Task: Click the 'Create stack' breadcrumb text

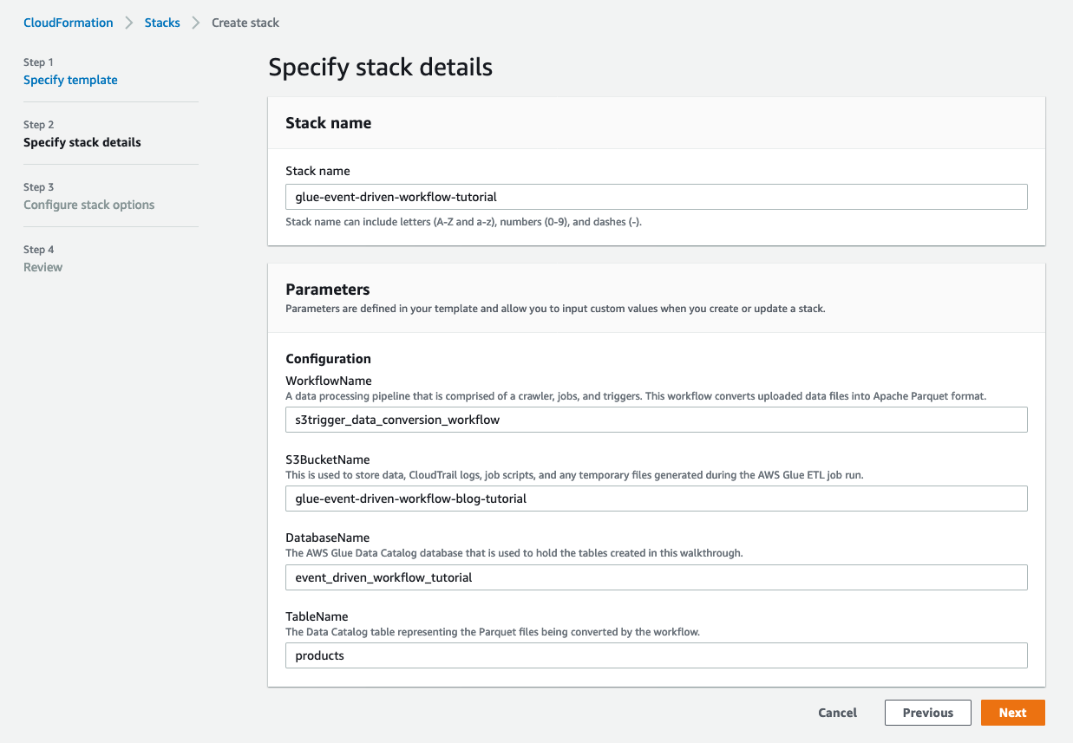Action: pyautogui.click(x=245, y=23)
